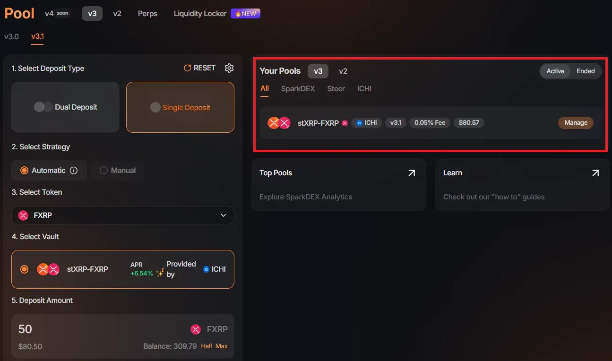
Task: Filter pools by SparkDEX
Action: pyautogui.click(x=298, y=89)
